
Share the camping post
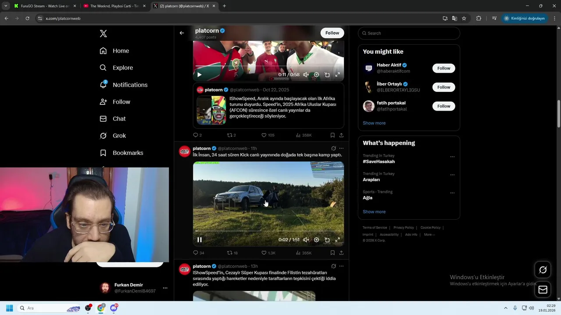[x=341, y=253]
